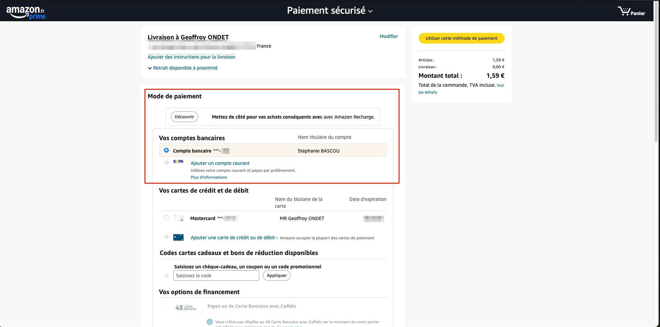Open the Panier cart icon
This screenshot has height=327, width=660.
pyautogui.click(x=631, y=11)
